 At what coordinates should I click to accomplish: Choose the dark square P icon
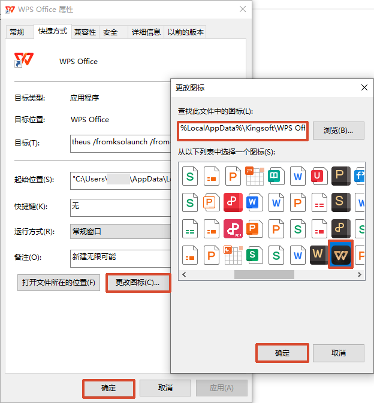tap(340, 176)
